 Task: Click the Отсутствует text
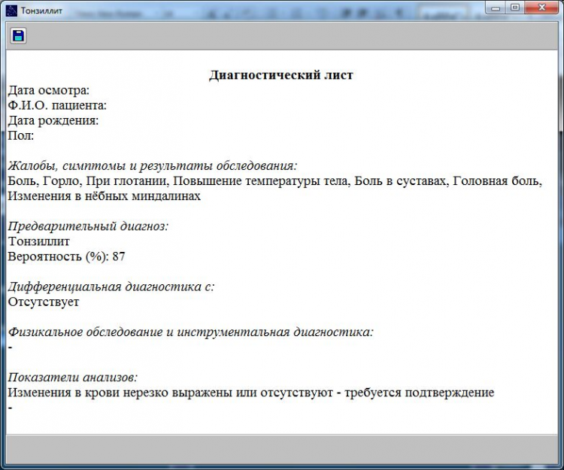[44, 302]
